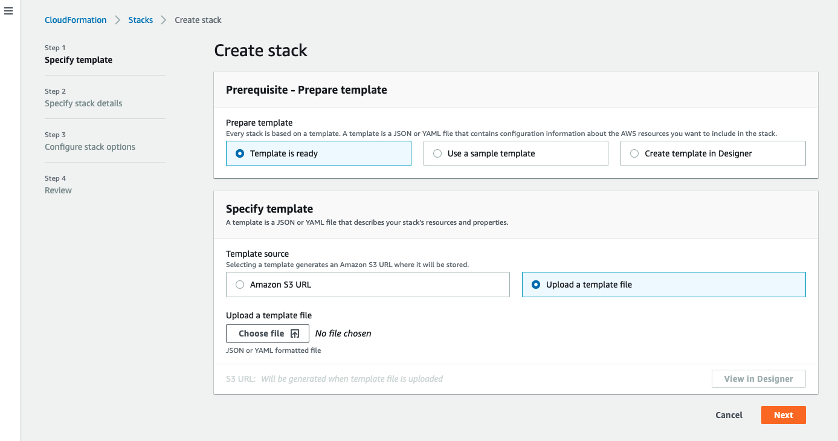
Task: Go to Step 2 Specify stack details
Action: (83, 103)
